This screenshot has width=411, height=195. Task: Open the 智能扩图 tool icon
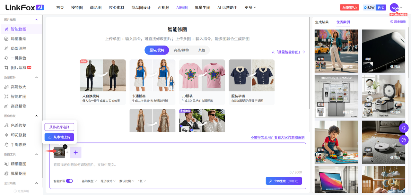[6, 97]
